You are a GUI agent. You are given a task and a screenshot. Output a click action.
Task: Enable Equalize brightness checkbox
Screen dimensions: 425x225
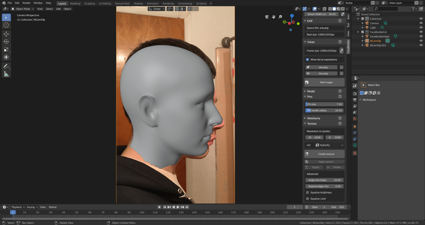[307, 193]
